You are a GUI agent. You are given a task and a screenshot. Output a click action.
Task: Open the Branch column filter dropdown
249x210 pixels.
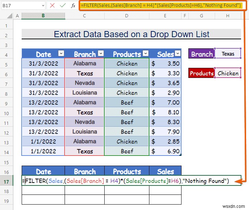(x=101, y=53)
